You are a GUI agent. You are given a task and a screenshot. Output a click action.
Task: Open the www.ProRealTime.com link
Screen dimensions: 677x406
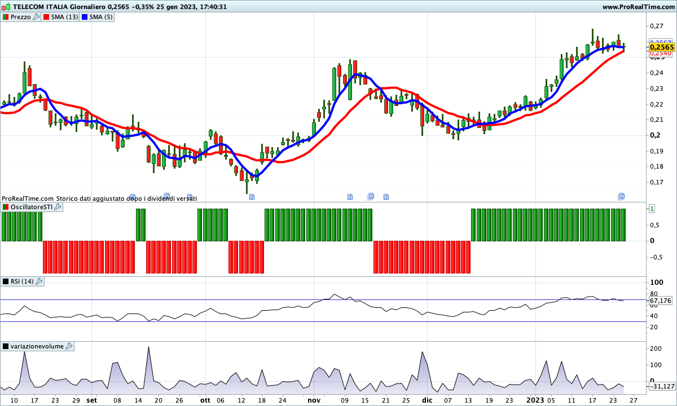point(638,7)
